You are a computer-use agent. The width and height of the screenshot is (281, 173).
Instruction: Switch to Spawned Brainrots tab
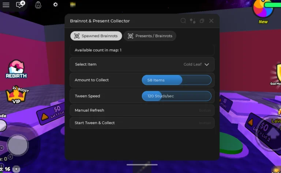(96, 36)
